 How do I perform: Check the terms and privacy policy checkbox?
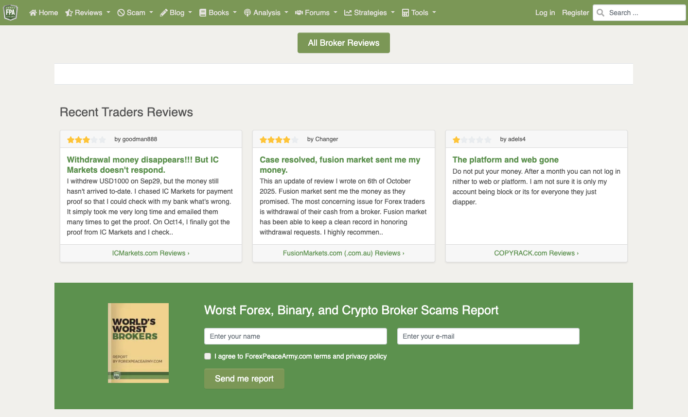pyautogui.click(x=208, y=356)
